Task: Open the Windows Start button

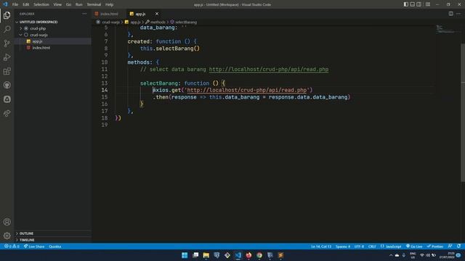Action: pyautogui.click(x=185, y=255)
